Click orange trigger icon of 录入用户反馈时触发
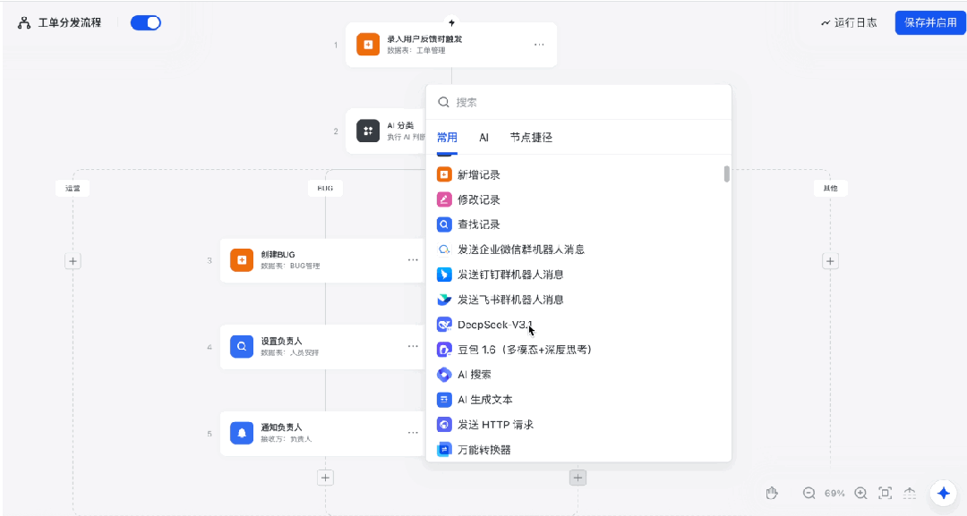The image size is (967, 516). pos(368,45)
